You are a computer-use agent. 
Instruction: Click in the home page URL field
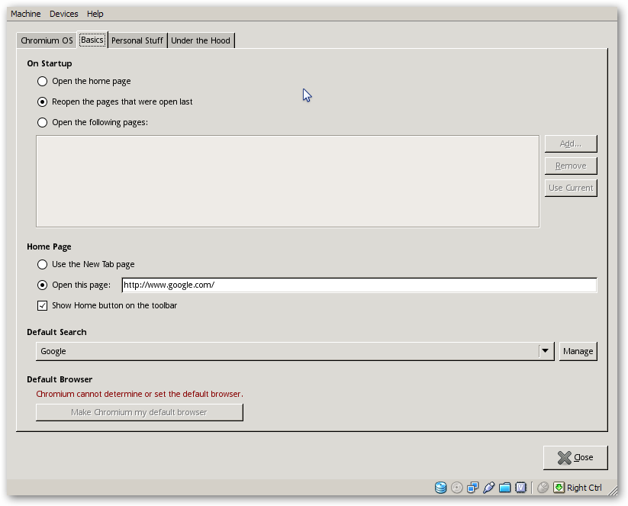click(359, 285)
